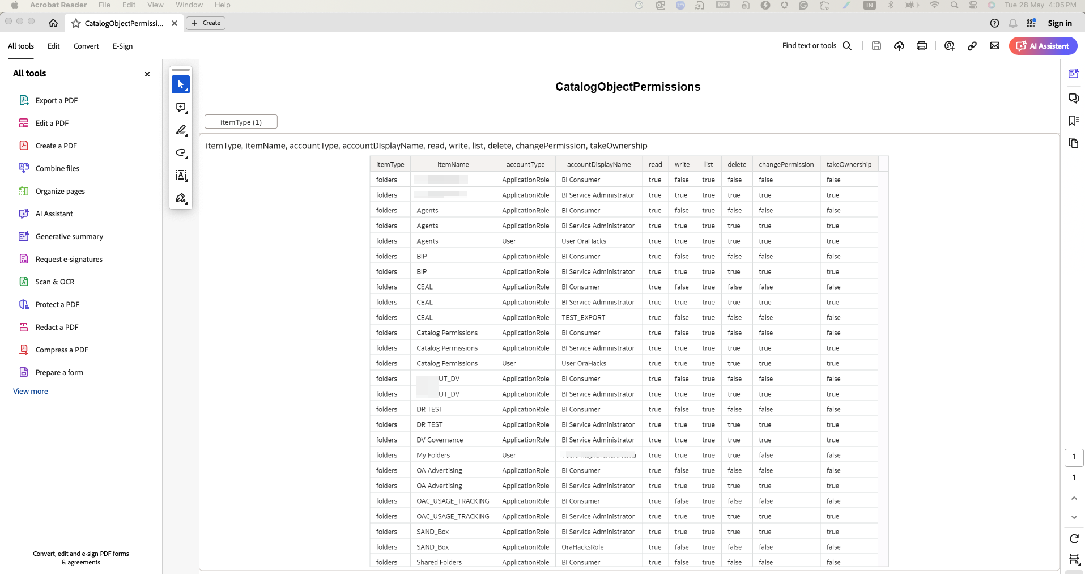
Task: Toggle the bookmarks panel
Action: coord(1074,120)
